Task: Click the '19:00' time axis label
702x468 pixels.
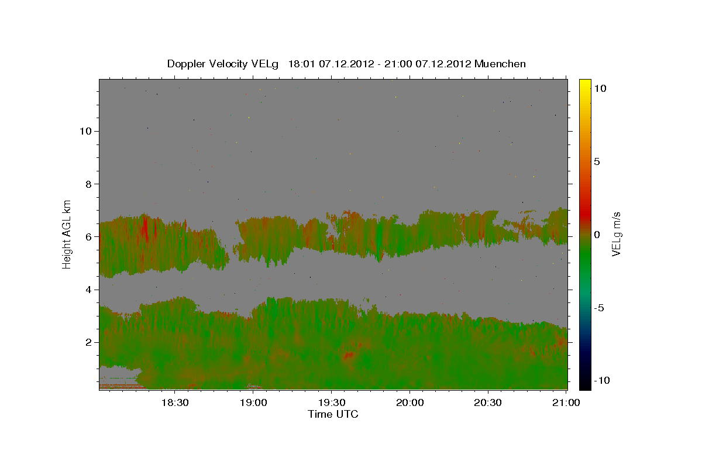Action: [x=253, y=402]
